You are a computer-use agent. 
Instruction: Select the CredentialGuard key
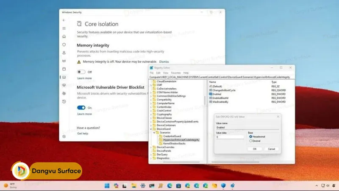[x=172, y=136]
